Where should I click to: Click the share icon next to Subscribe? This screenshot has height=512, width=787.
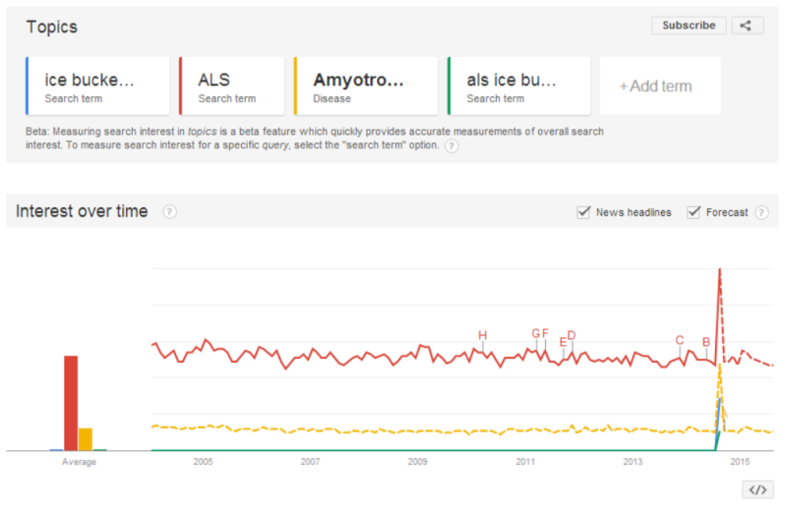pyautogui.click(x=747, y=26)
